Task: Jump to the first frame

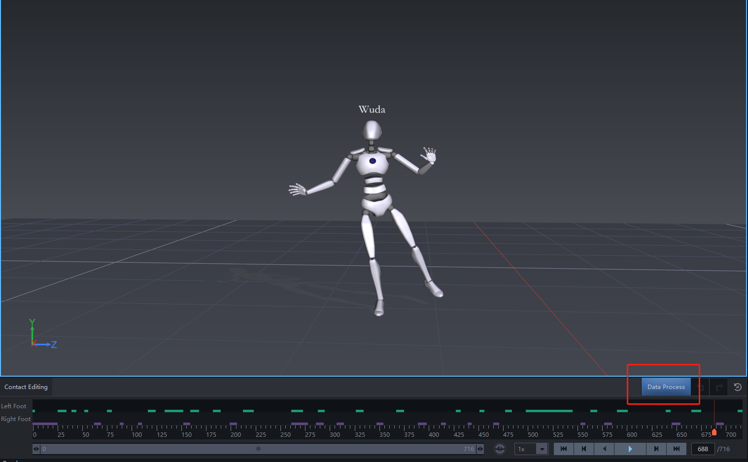Action: coord(564,449)
